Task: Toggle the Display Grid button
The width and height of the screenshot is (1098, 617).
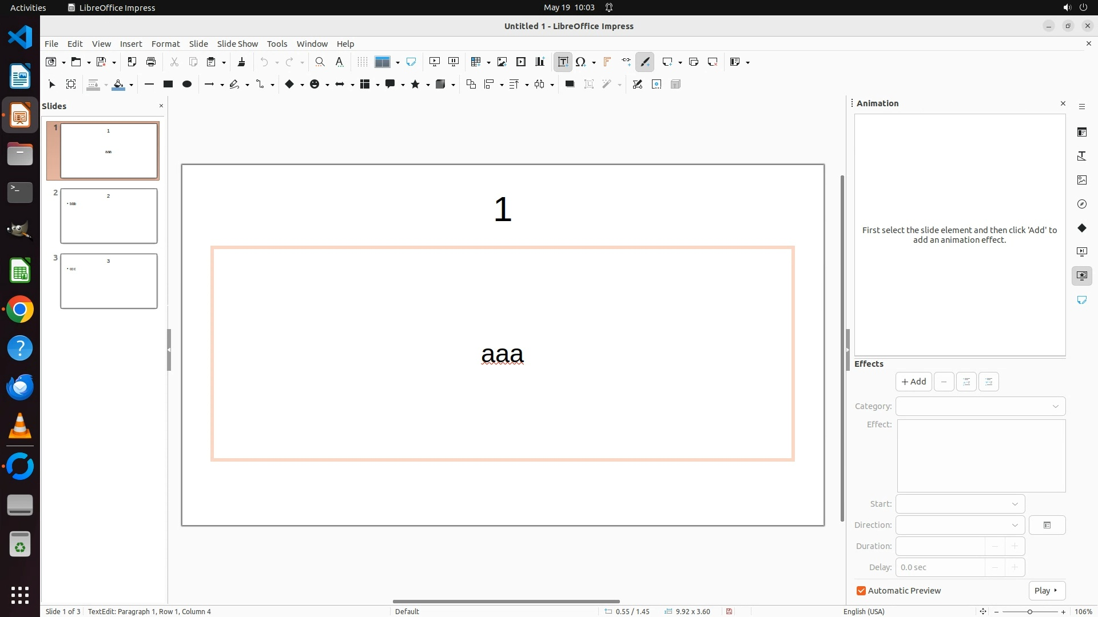Action: click(x=362, y=62)
